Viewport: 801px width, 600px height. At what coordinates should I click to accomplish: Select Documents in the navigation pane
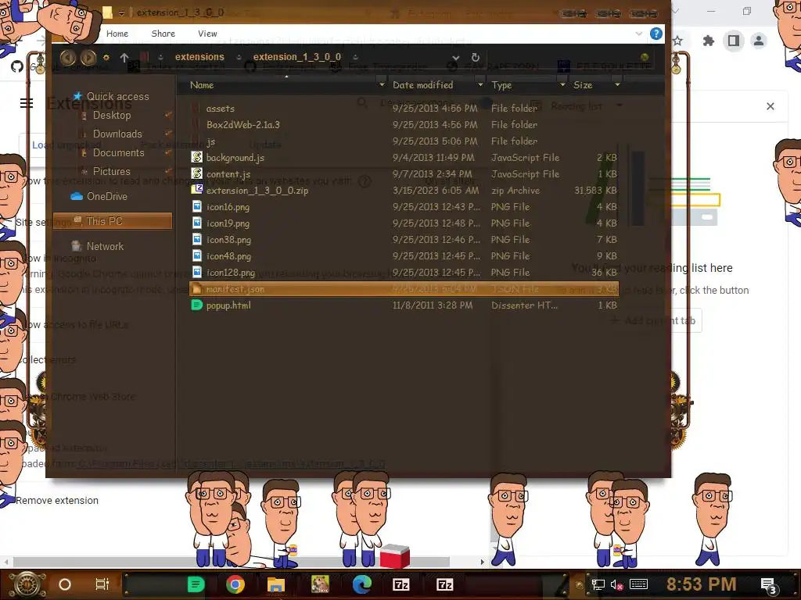coord(119,153)
